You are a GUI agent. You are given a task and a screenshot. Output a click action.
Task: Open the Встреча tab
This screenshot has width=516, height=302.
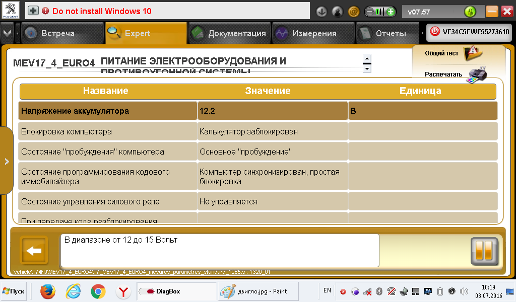[x=62, y=33]
